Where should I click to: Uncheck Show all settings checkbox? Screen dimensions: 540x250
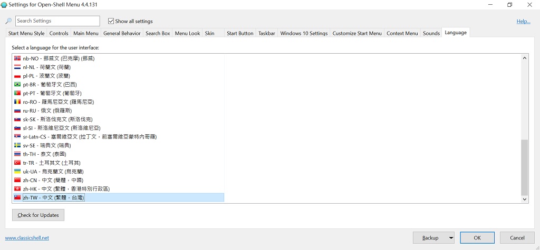tap(111, 21)
